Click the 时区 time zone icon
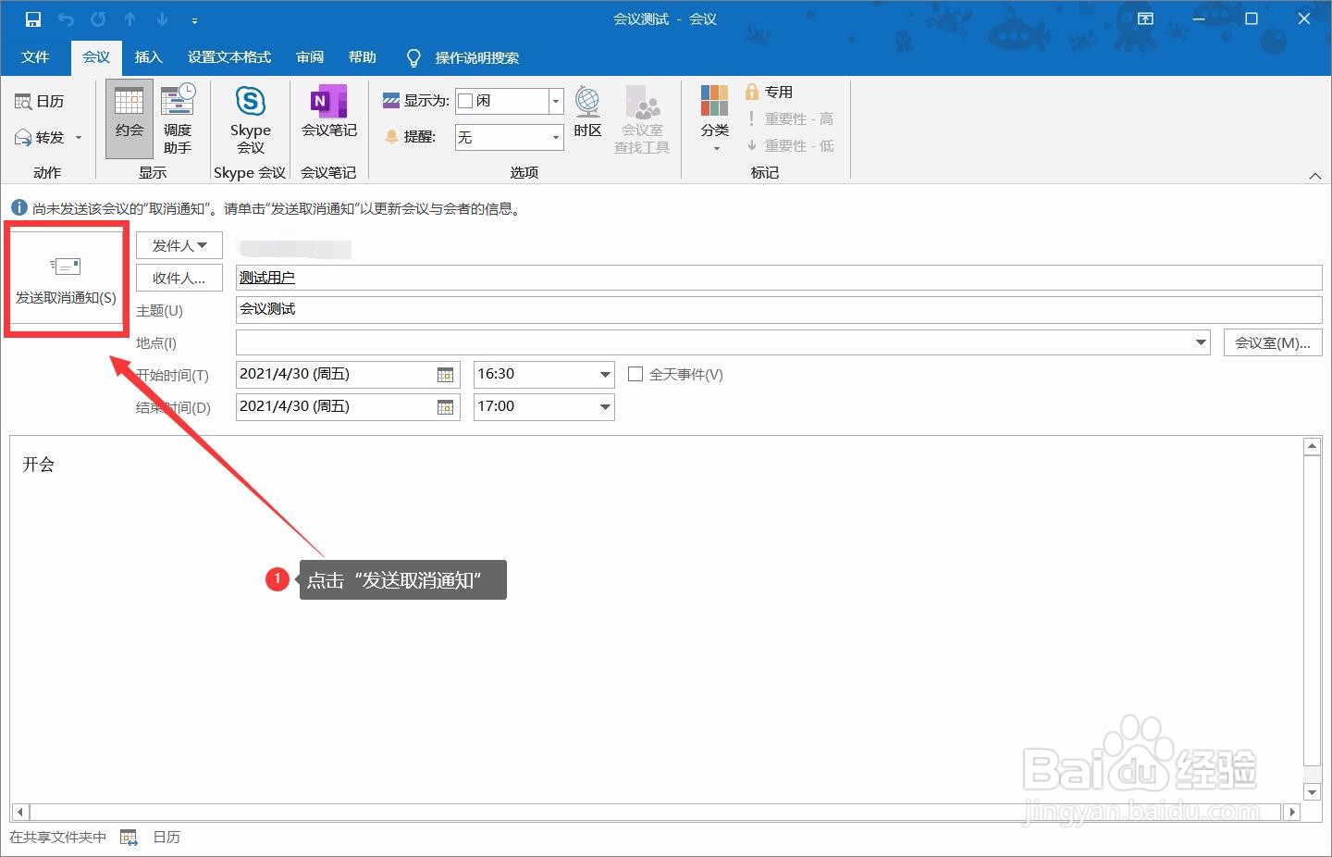Viewport: 1332px width, 857px height. [x=587, y=112]
